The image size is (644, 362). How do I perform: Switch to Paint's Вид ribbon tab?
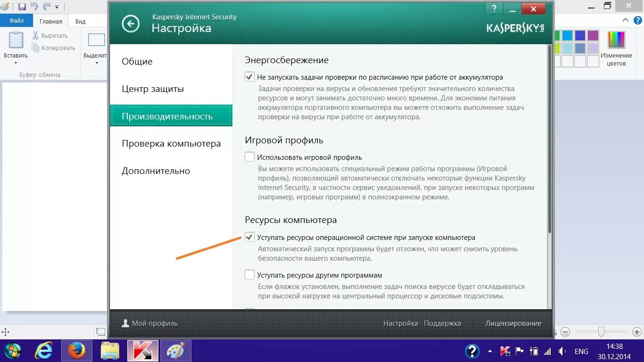pyautogui.click(x=81, y=21)
